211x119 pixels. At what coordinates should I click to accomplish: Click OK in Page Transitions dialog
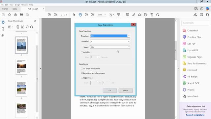coord(110,91)
